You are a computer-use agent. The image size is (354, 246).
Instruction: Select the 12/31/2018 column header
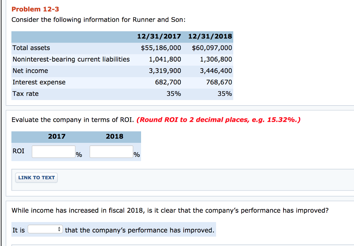[210, 36]
